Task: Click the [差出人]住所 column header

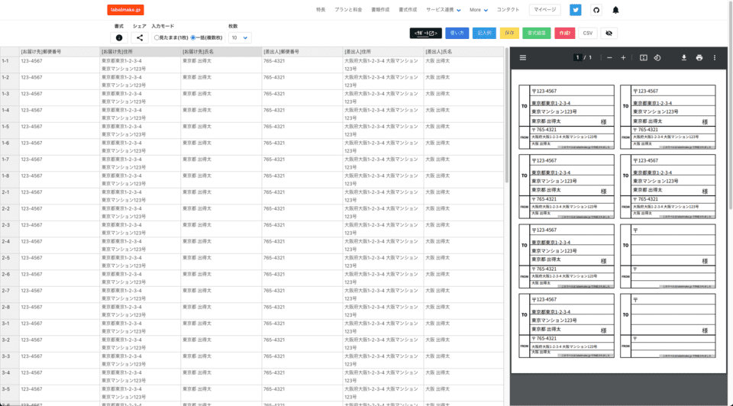Action: pyautogui.click(x=383, y=52)
